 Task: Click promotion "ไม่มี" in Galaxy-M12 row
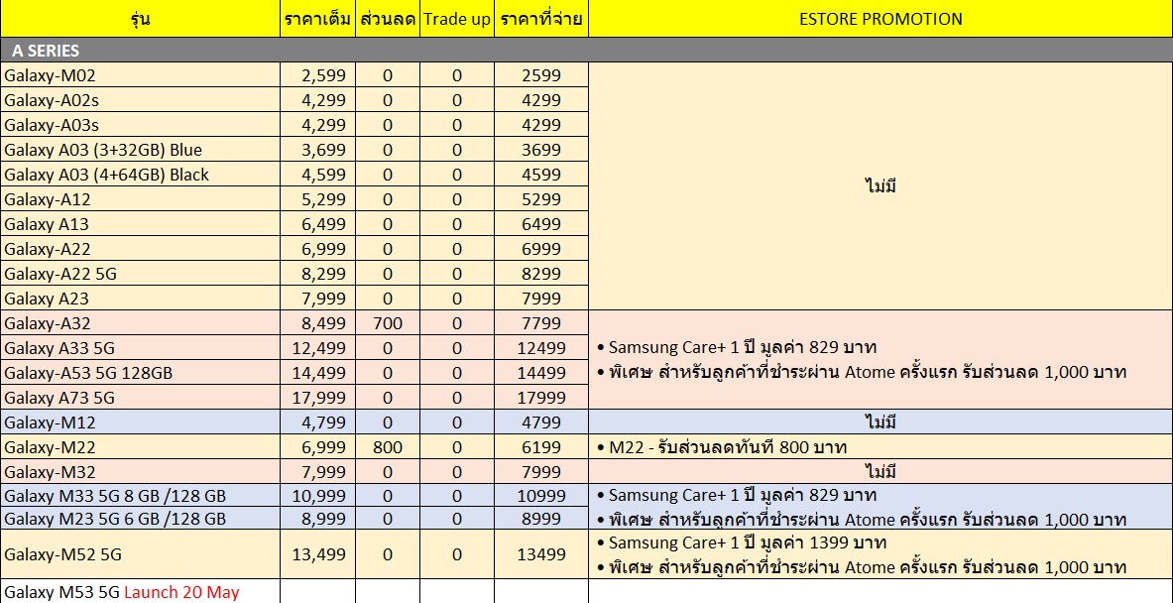click(x=880, y=422)
